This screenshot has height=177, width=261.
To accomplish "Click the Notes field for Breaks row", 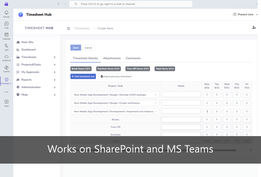I will tap(181, 119).
